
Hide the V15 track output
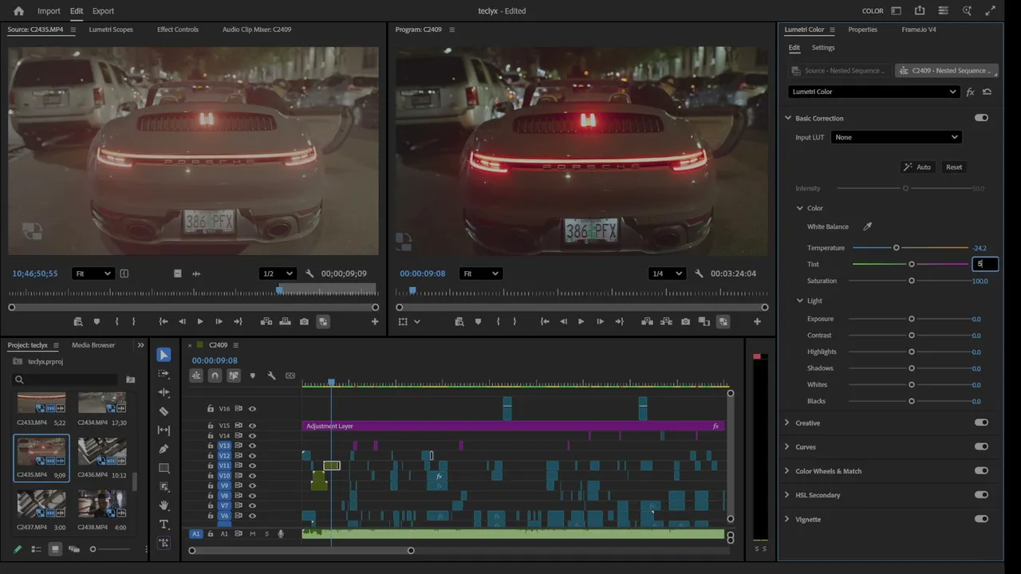(252, 426)
